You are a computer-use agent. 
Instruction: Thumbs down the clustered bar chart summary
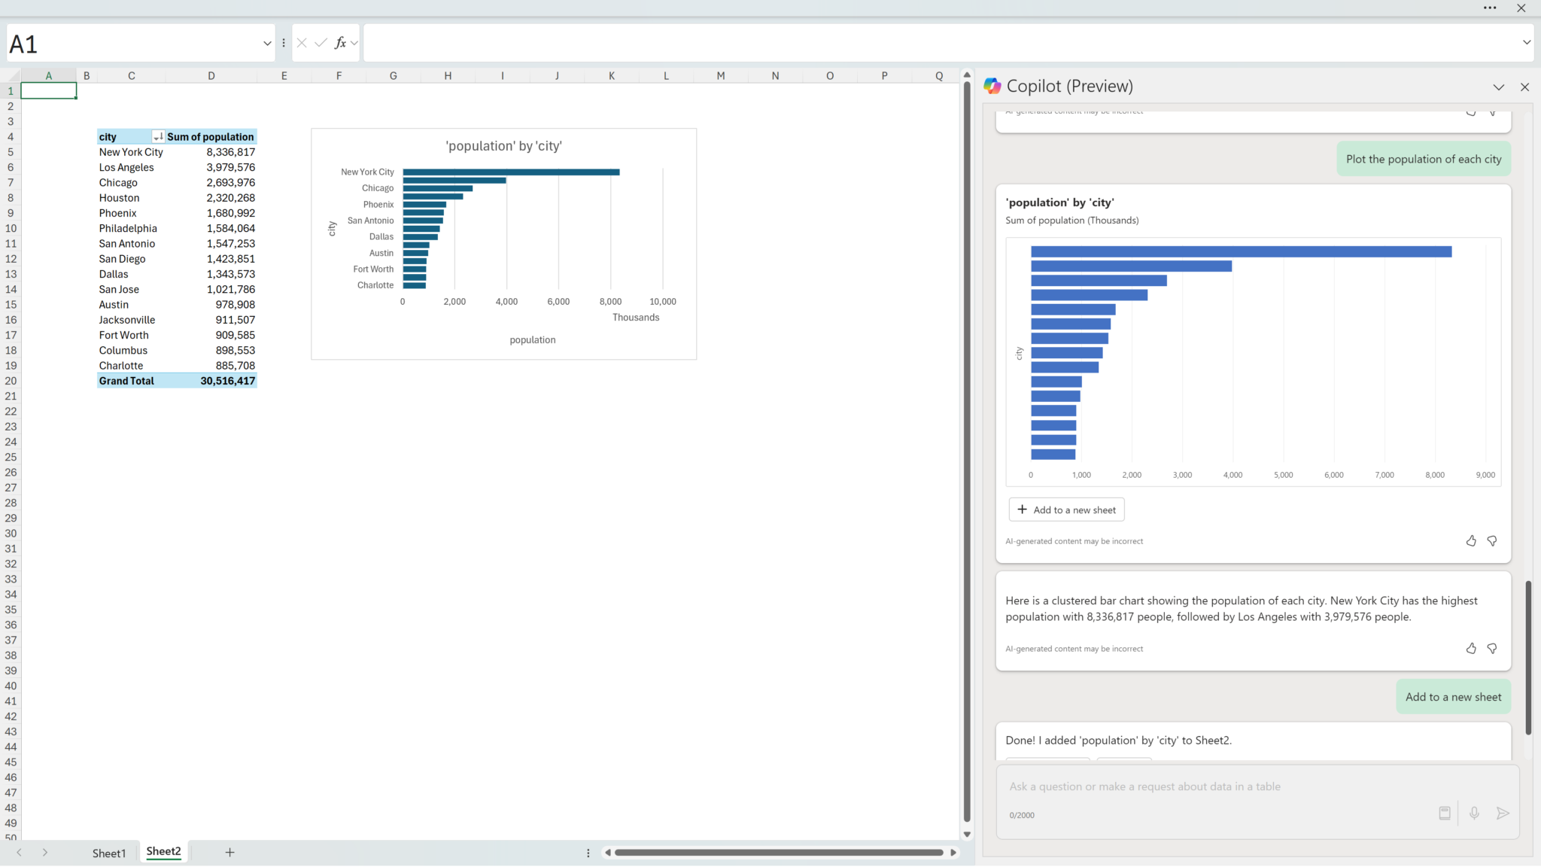pos(1492,648)
